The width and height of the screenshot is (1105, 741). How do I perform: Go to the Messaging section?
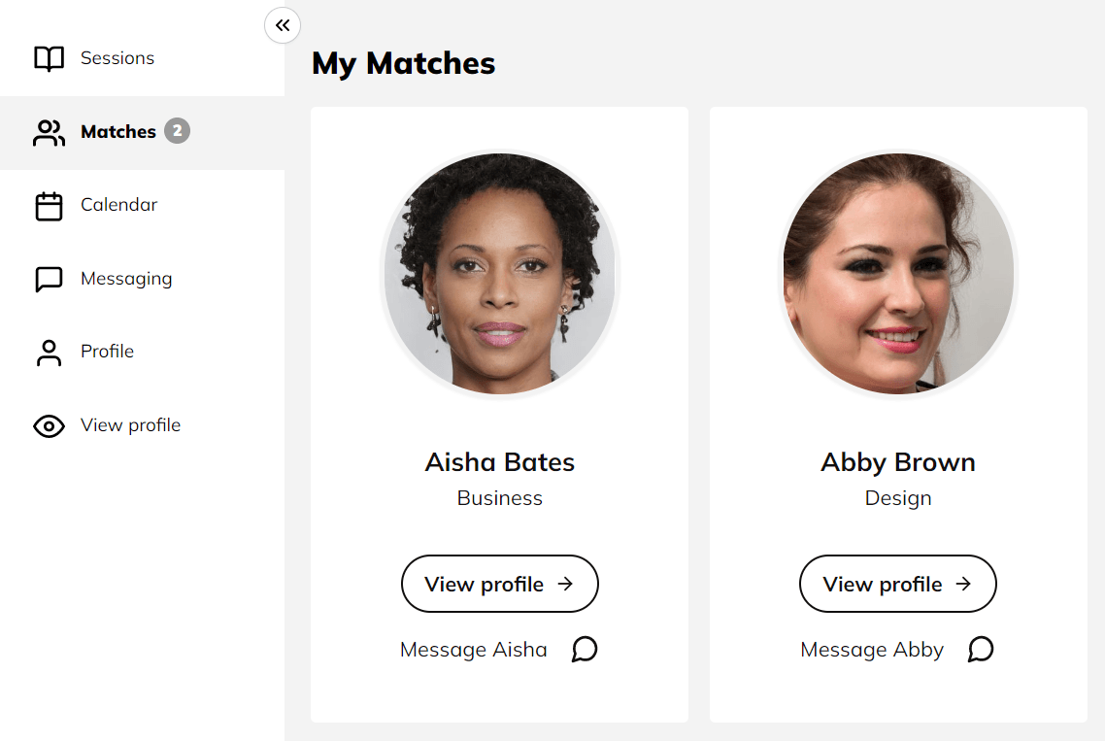click(x=126, y=279)
